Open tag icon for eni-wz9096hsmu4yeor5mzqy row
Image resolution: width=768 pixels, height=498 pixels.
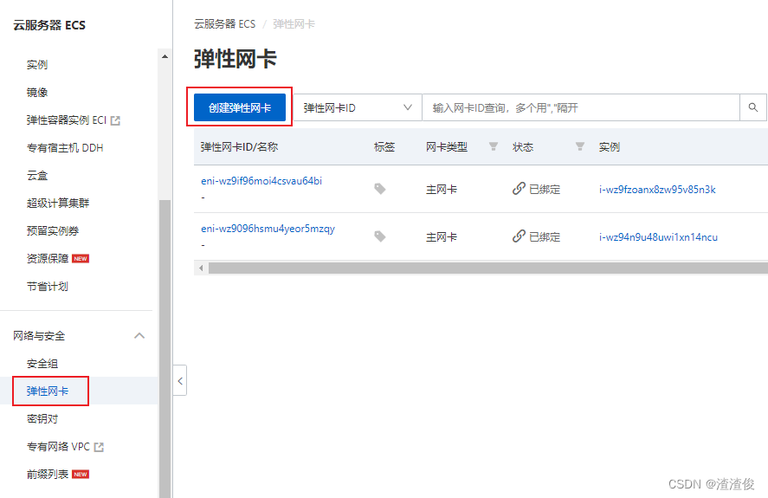point(379,236)
